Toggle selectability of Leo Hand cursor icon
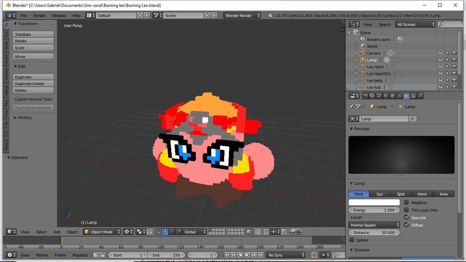Image resolution: width=466 pixels, height=262 pixels. point(447,67)
